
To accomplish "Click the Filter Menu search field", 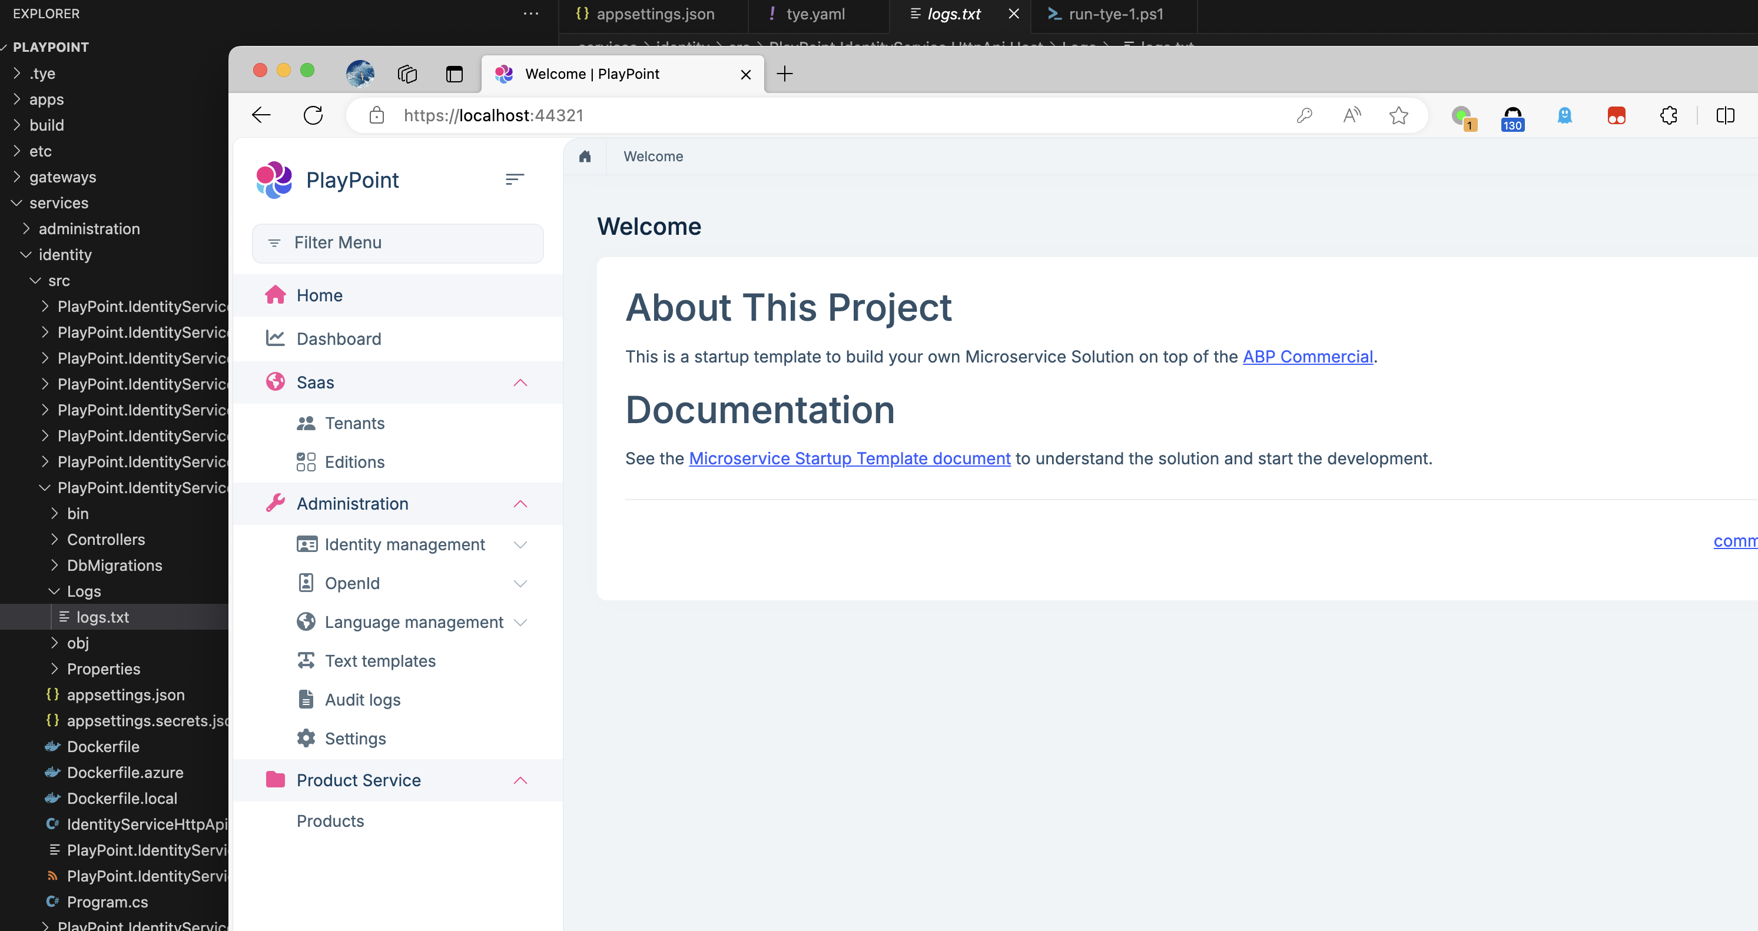I will click(x=398, y=243).
